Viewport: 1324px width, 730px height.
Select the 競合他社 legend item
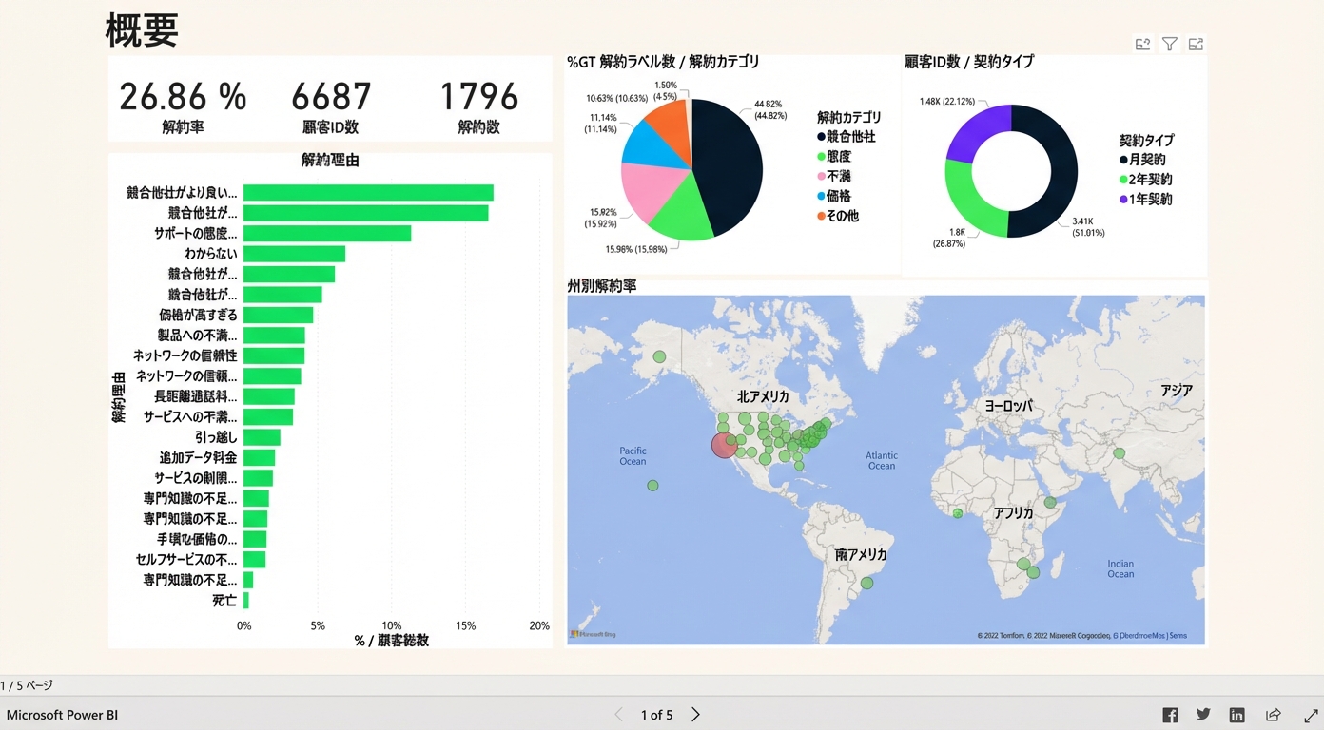(x=846, y=137)
